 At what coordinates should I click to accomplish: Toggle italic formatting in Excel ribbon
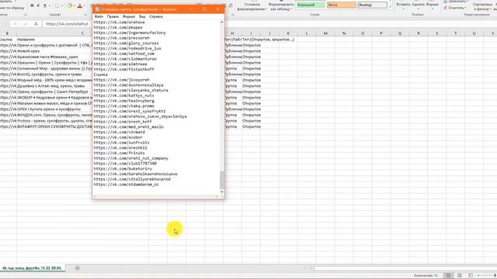[x=38, y=5]
